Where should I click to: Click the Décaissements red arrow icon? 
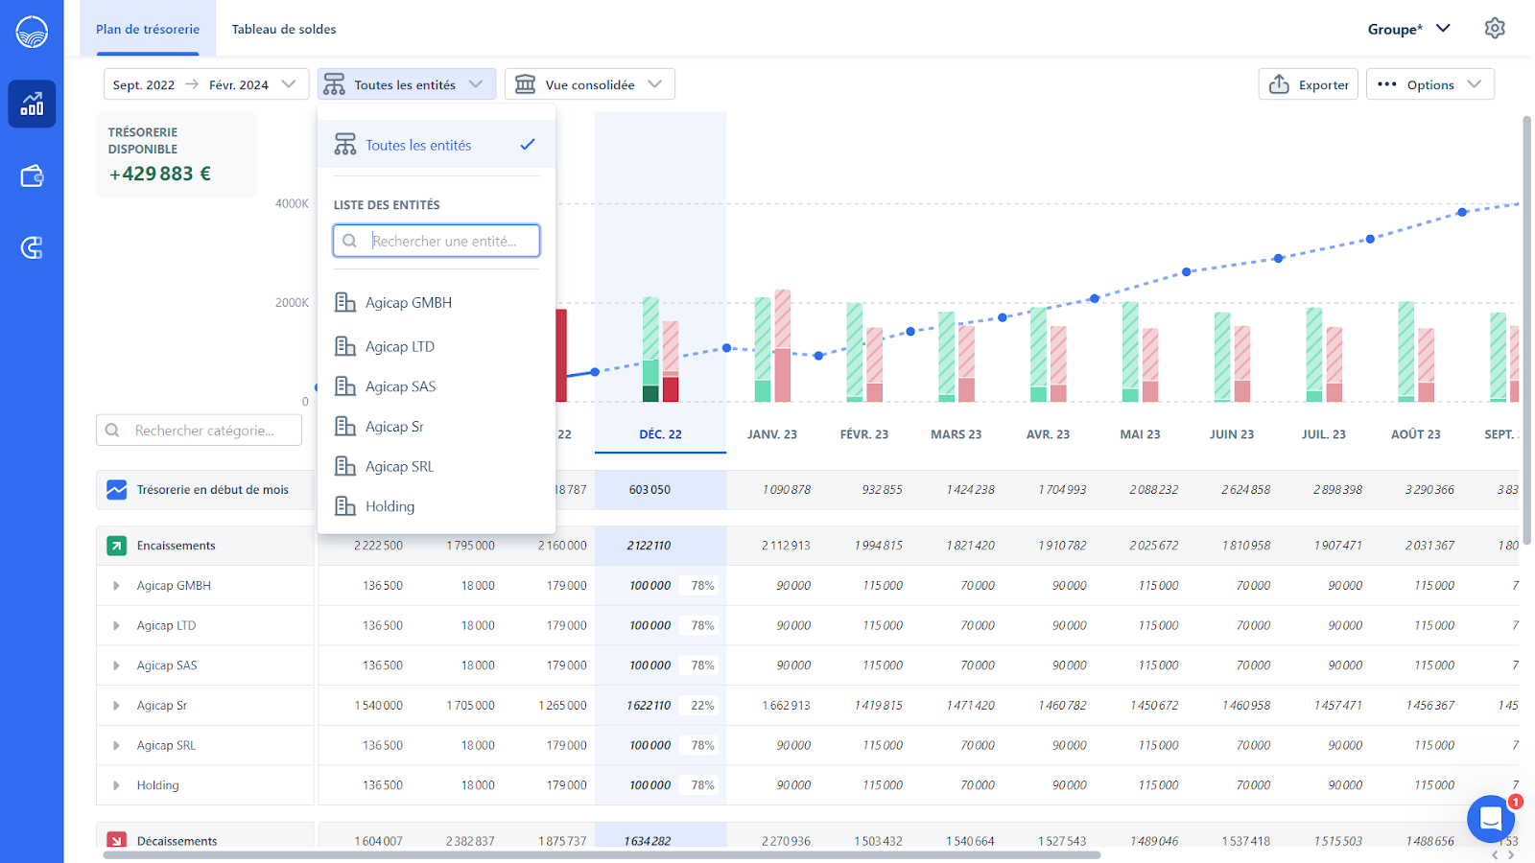coord(116,841)
